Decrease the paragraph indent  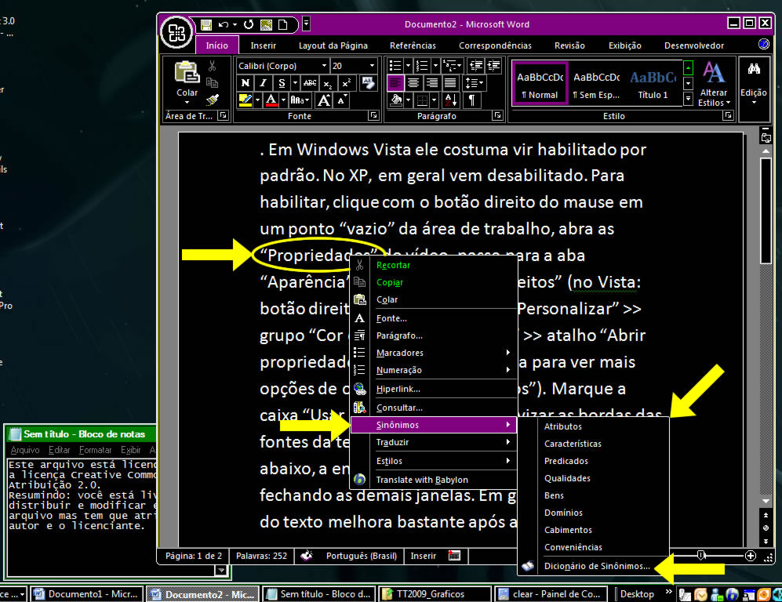476,65
